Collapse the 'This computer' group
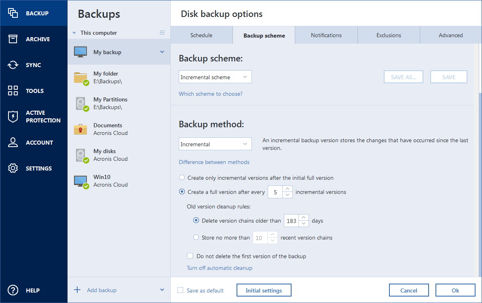This screenshot has height=303, width=482. pyautogui.click(x=74, y=33)
